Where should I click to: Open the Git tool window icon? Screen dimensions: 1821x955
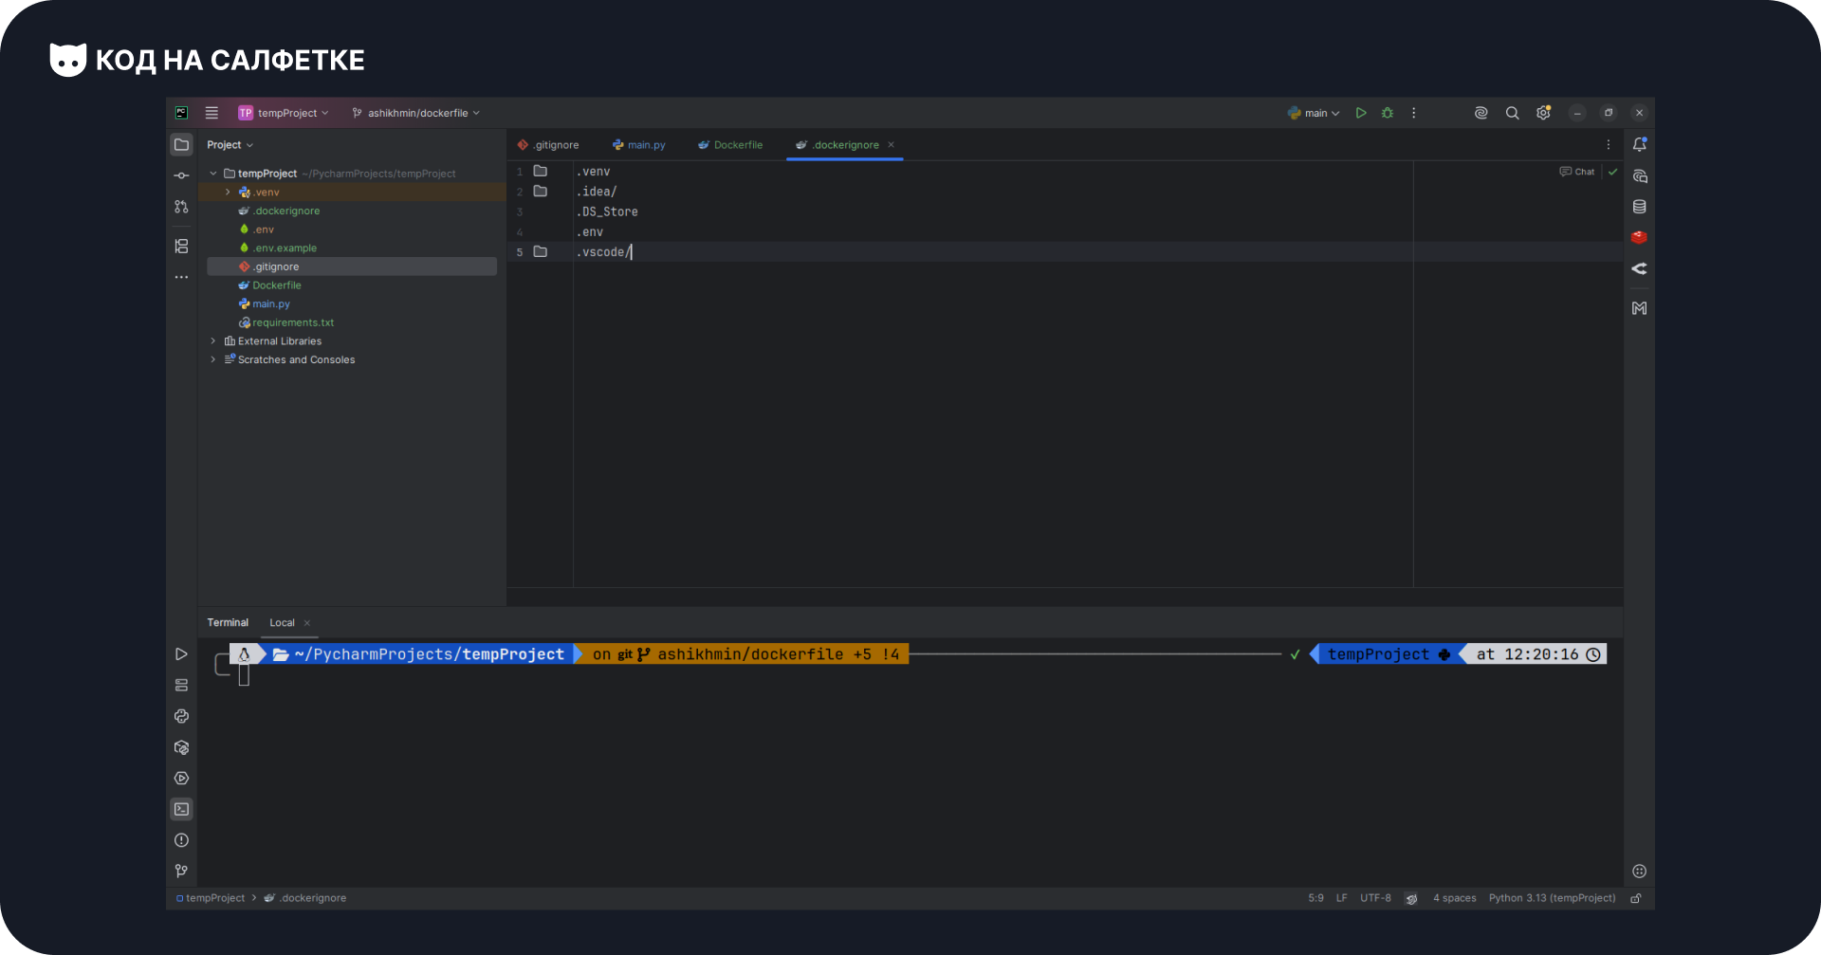[x=181, y=871]
